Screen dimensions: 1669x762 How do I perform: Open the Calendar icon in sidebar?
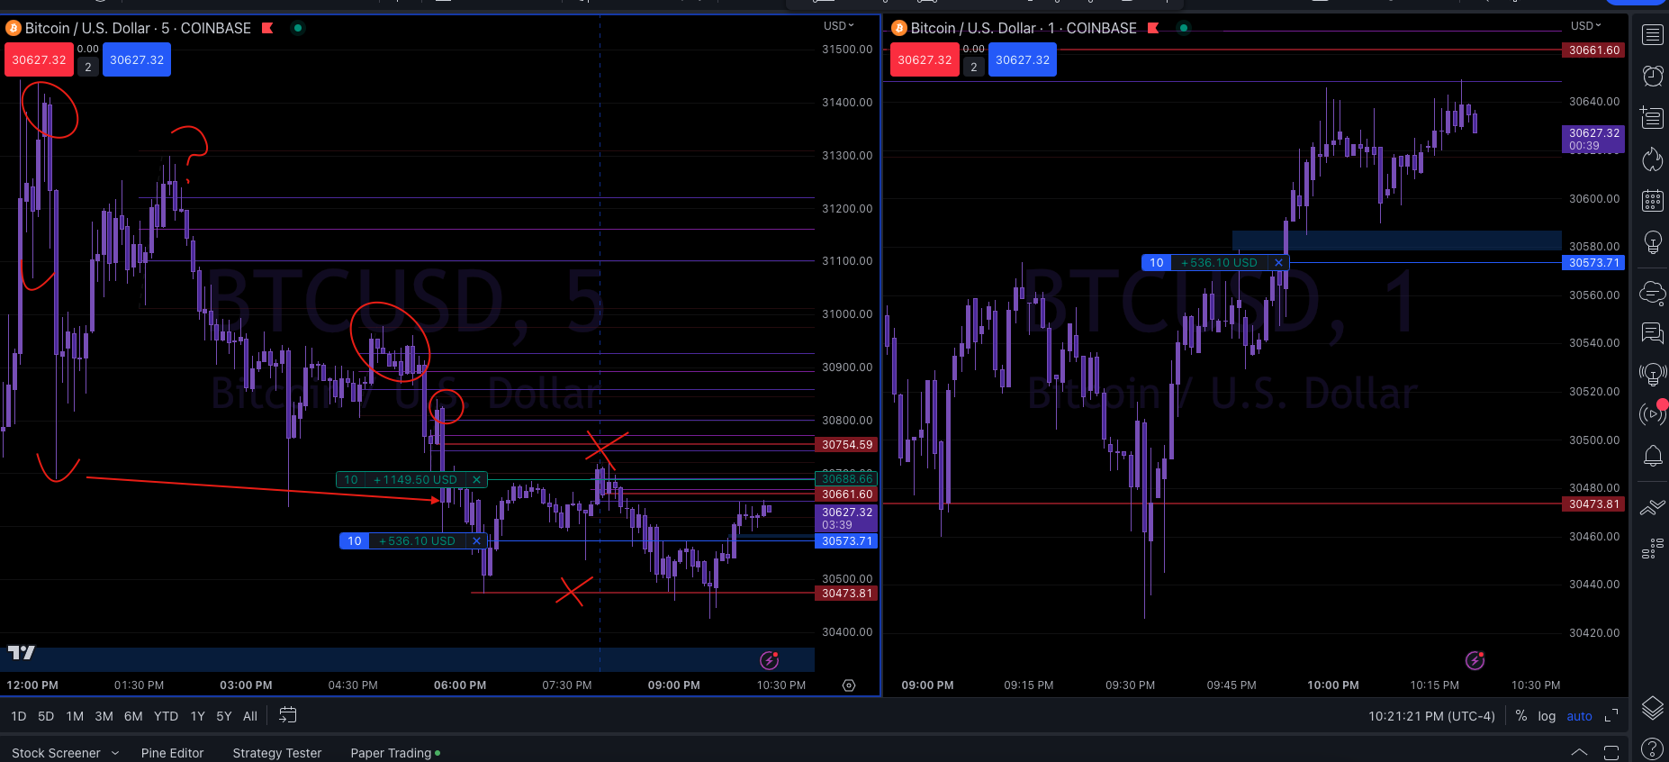(1652, 201)
